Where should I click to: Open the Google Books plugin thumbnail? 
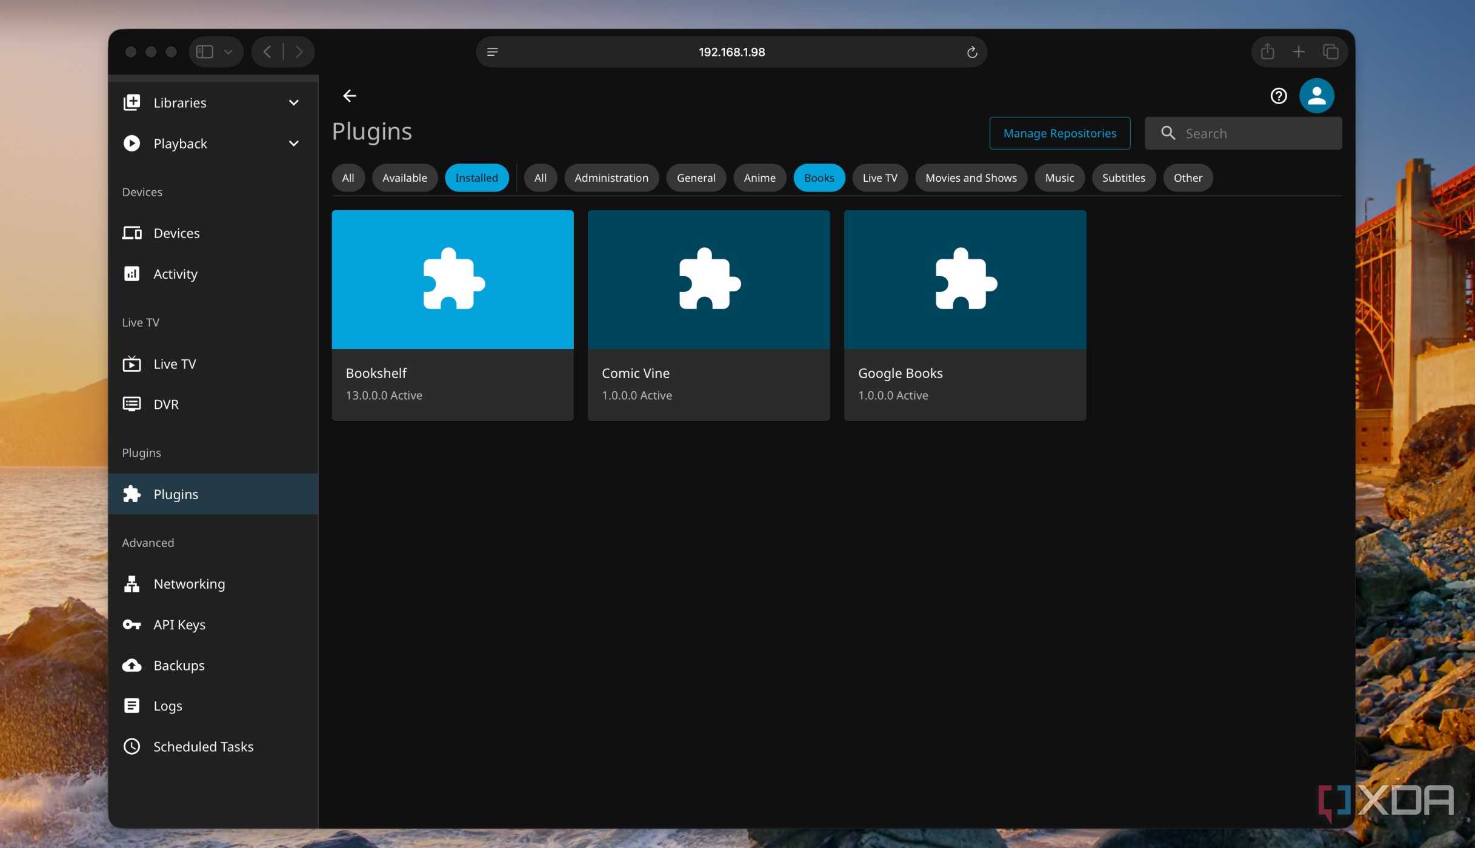coord(965,279)
